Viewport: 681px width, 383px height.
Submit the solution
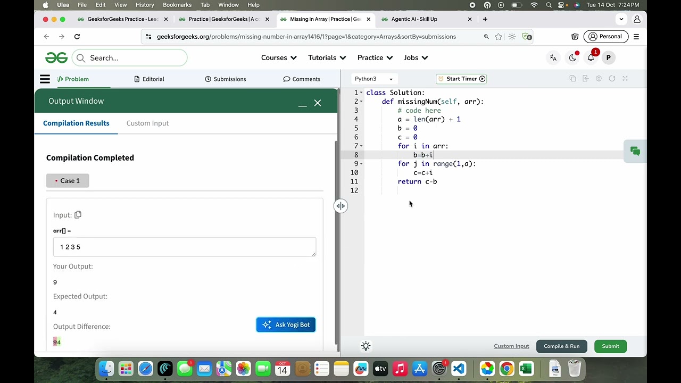coord(610,346)
